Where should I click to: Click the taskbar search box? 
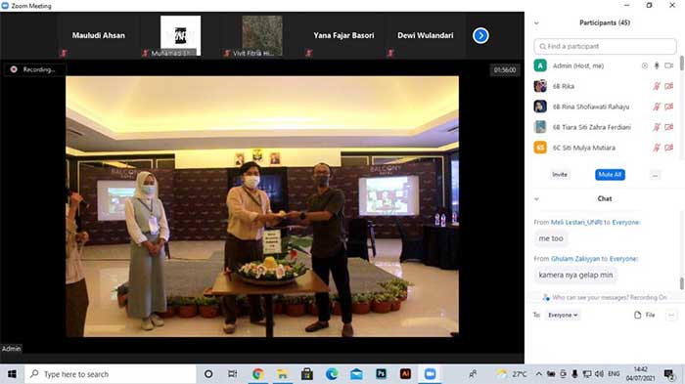click(110, 374)
